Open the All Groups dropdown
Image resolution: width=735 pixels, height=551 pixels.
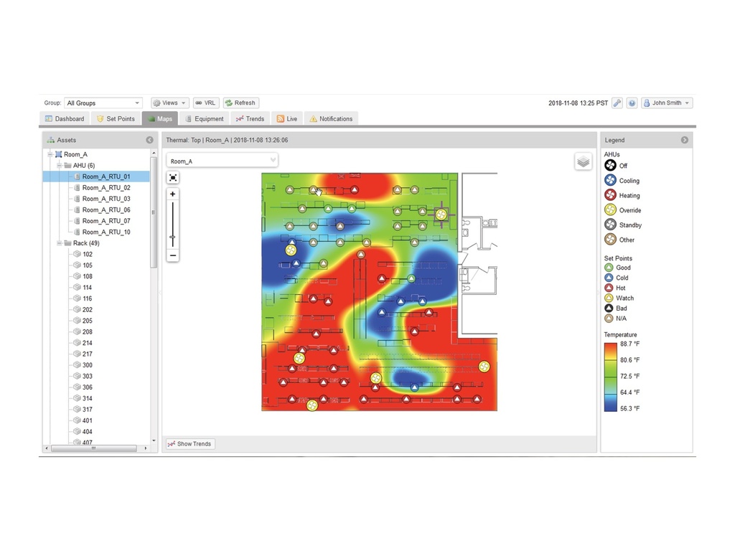103,103
